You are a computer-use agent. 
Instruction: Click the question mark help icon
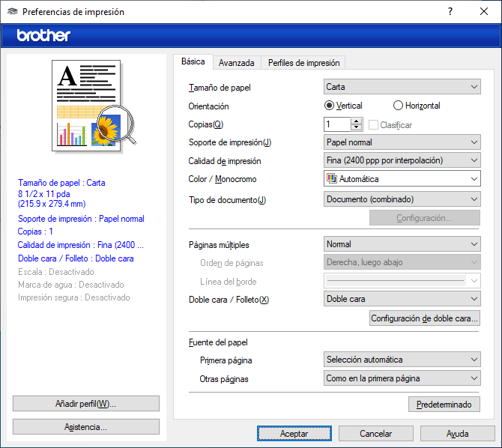[x=450, y=12]
